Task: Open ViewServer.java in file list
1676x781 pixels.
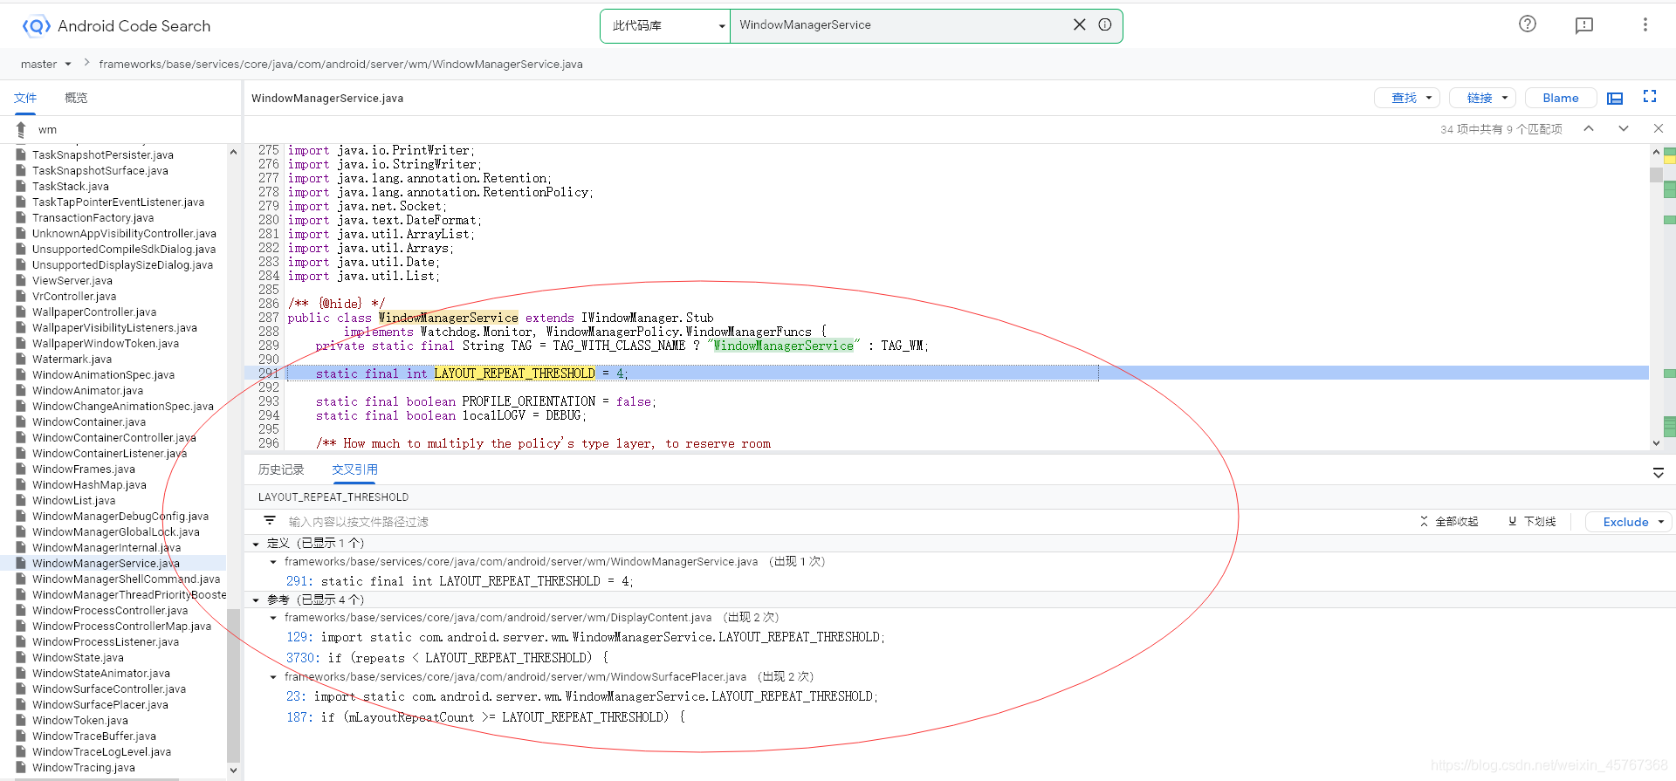Action: 72,281
